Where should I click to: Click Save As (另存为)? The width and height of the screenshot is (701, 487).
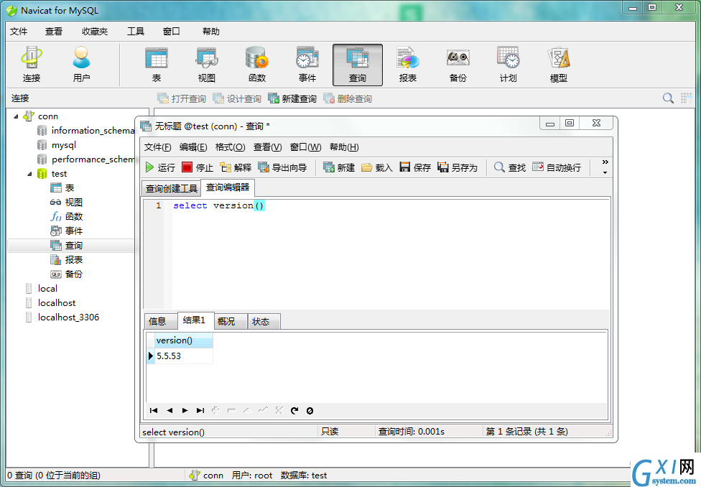[458, 167]
